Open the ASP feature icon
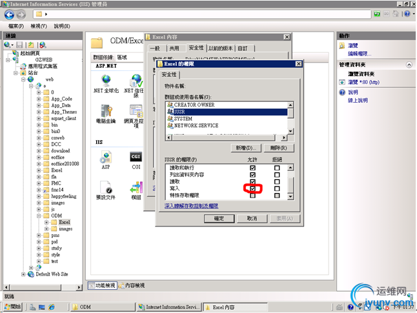 tap(106, 157)
